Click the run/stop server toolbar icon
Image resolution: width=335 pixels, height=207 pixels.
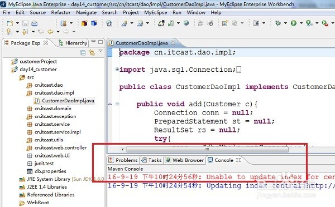coord(171,23)
